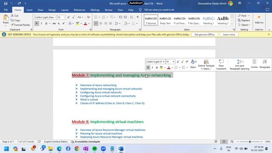
Task: Click Accessibility: Investigate in the status bar
Action: click(86, 142)
